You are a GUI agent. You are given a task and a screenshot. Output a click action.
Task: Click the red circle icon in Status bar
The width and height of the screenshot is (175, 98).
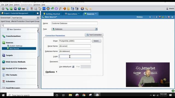click(x=169, y=17)
